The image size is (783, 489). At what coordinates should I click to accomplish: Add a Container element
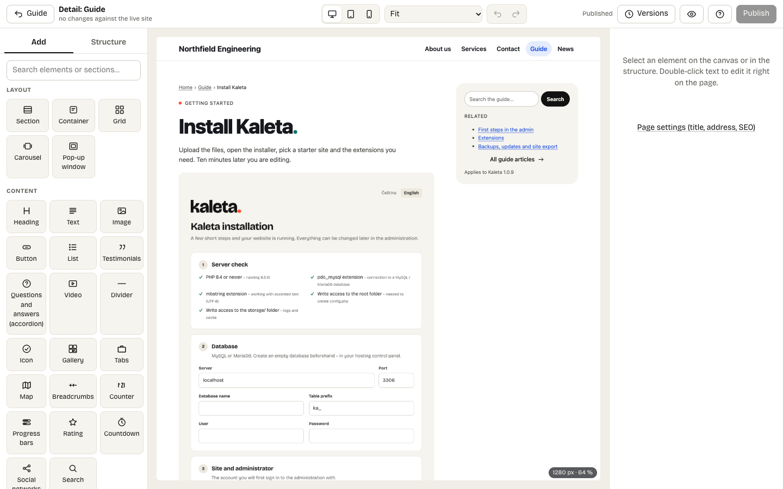click(x=73, y=115)
